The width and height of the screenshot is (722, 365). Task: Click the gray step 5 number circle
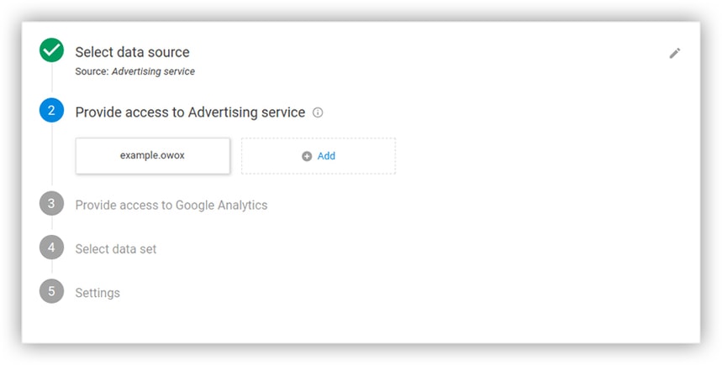[51, 292]
